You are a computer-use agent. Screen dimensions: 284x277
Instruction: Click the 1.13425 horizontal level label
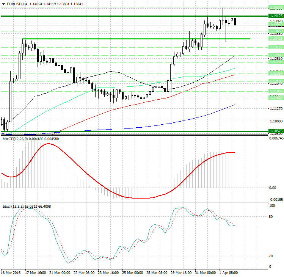(x=276, y=39)
